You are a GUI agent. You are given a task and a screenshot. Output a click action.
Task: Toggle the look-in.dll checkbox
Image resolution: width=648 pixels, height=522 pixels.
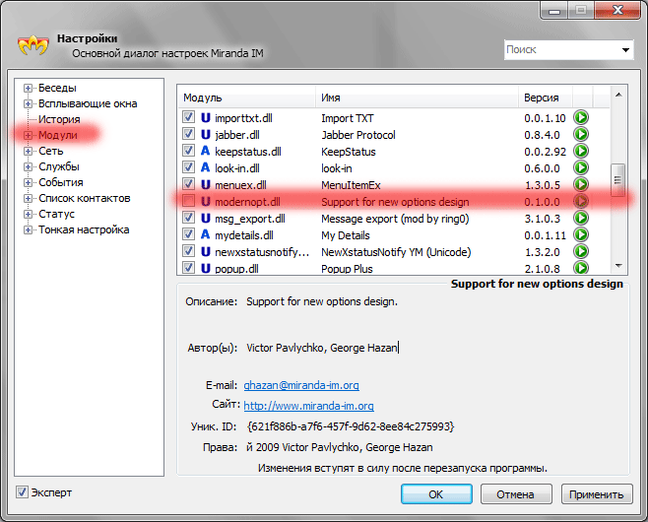[x=188, y=167]
